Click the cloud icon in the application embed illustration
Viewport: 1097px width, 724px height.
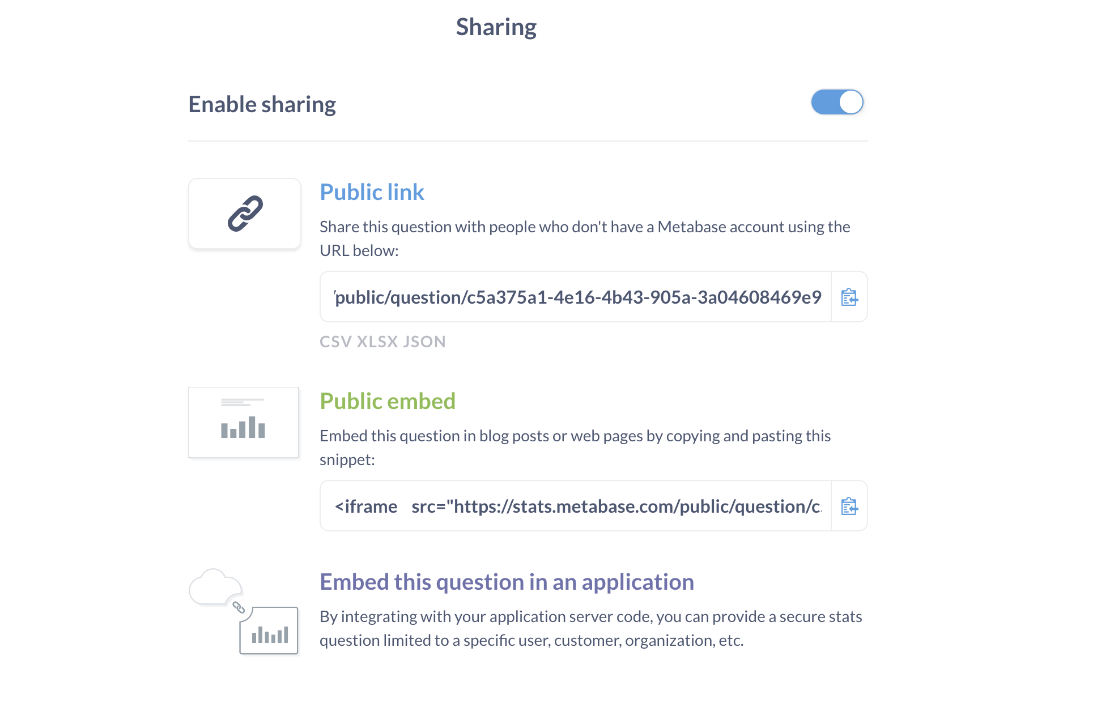(214, 587)
